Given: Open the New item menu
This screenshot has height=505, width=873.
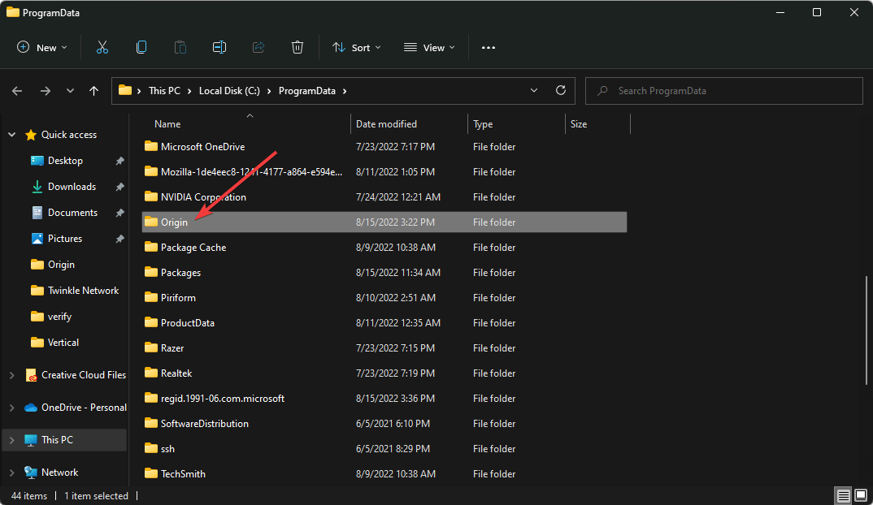Looking at the screenshot, I should [42, 48].
